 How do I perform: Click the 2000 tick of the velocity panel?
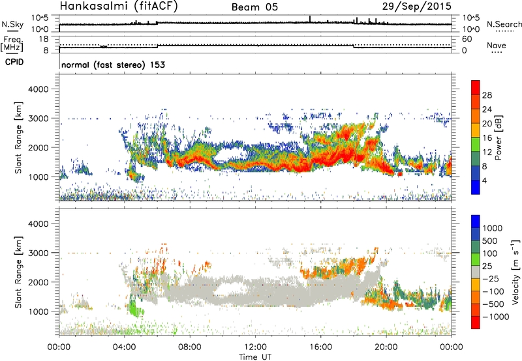point(38,282)
